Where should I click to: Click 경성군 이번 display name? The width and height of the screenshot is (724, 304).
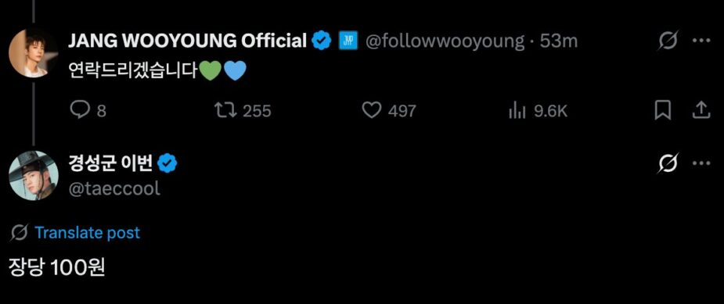click(x=110, y=163)
